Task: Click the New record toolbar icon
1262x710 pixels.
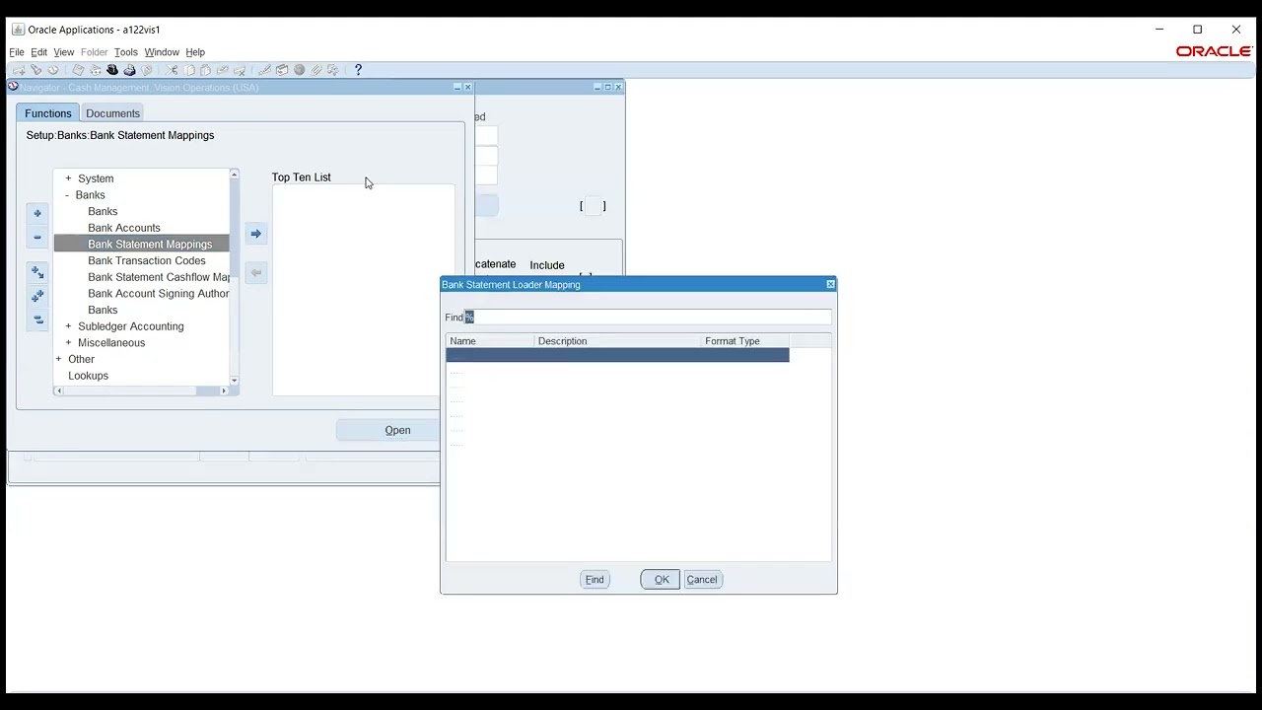Action: pyautogui.click(x=19, y=70)
